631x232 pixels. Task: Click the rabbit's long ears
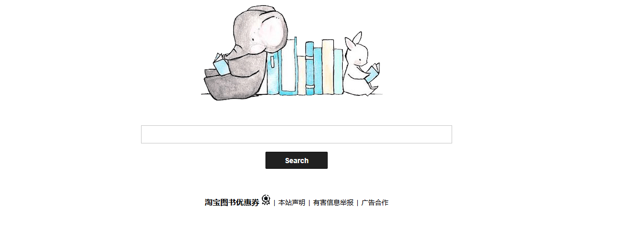coord(353,40)
